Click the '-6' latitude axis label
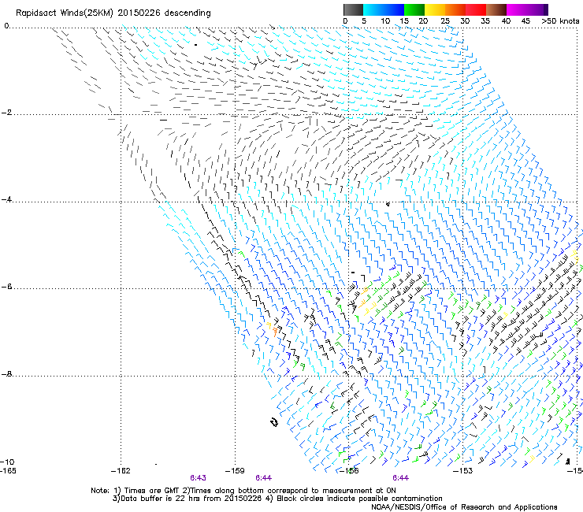The height and width of the screenshot is (512, 583). 6,287
